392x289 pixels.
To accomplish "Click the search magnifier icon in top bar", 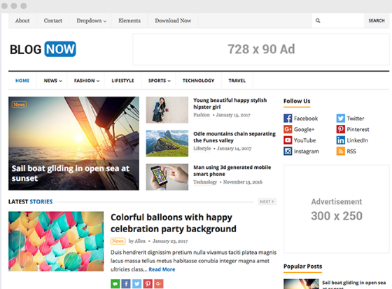I will (x=318, y=20).
